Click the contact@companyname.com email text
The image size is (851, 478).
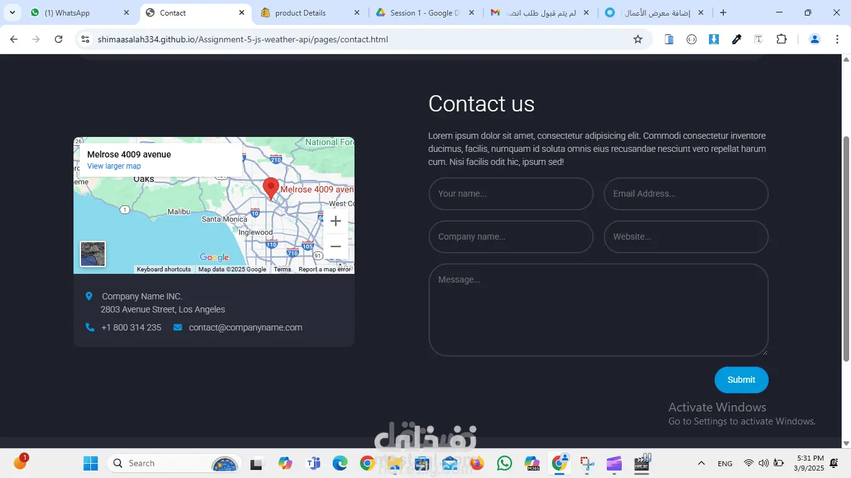pyautogui.click(x=245, y=327)
